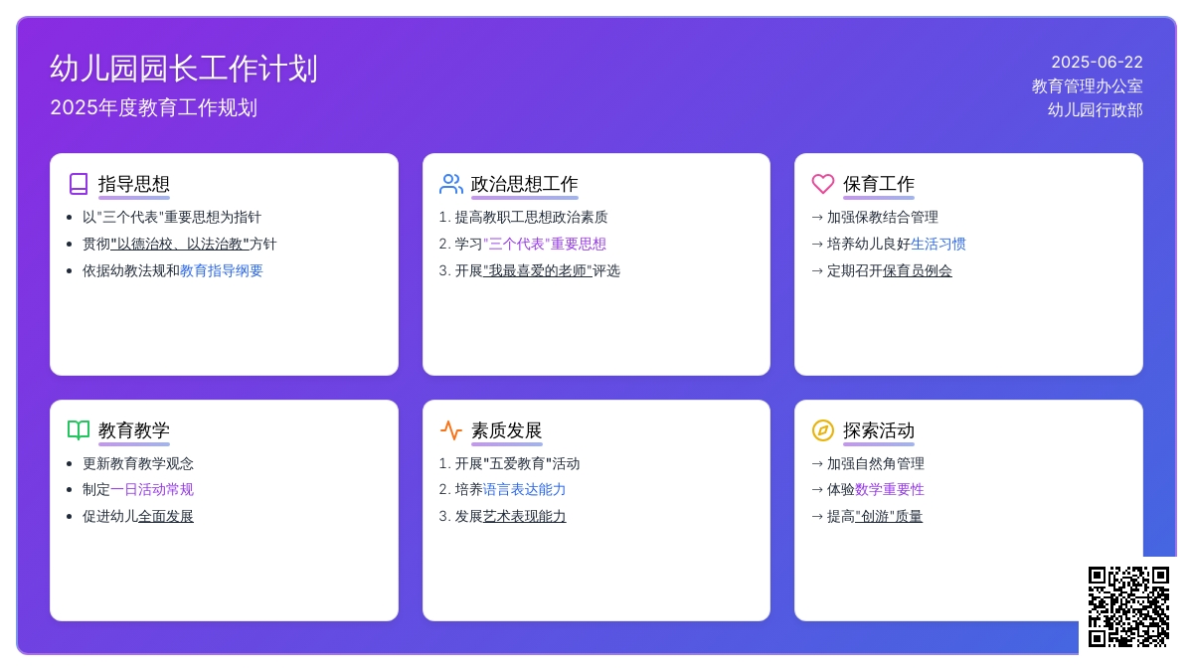
Task: Click the 指导思想 card heading
Action: (134, 184)
